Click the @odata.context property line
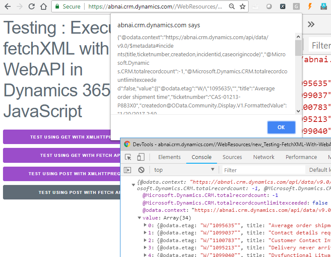331x257 pixels. (x=237, y=210)
